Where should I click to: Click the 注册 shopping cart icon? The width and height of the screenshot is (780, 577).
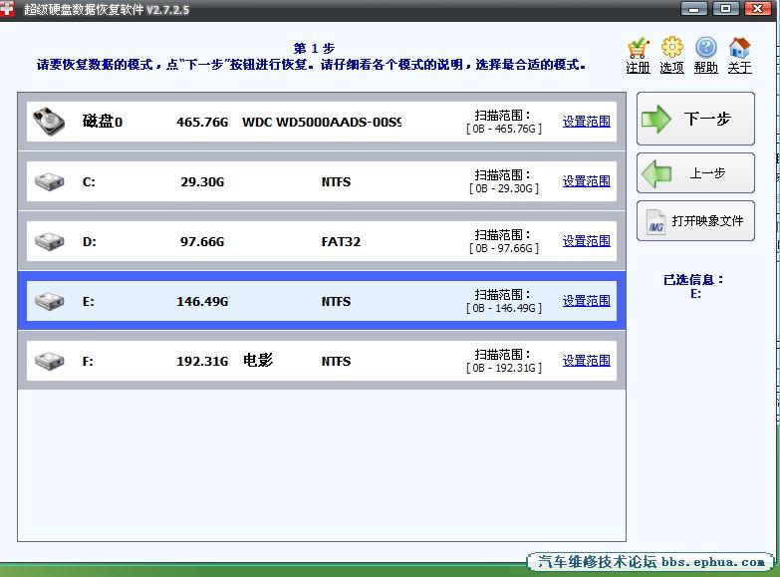point(638,48)
